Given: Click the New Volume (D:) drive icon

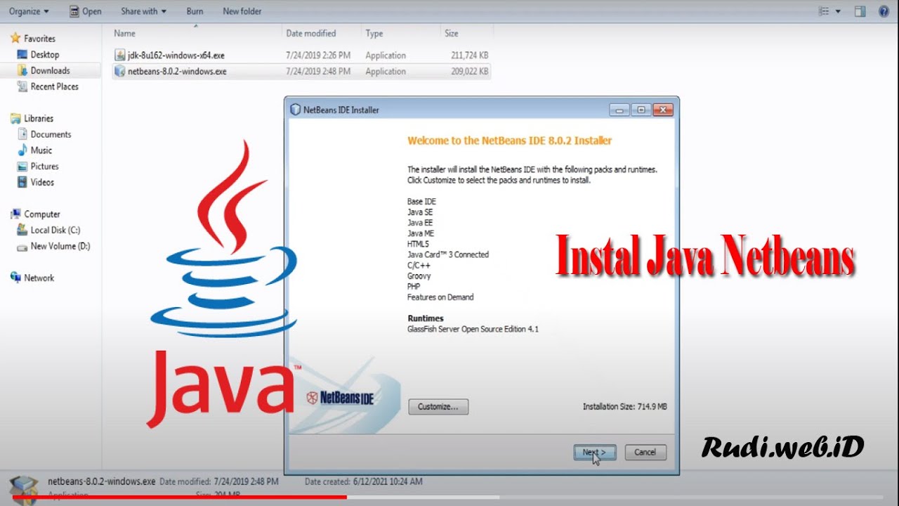Looking at the screenshot, I should pyautogui.click(x=22, y=246).
